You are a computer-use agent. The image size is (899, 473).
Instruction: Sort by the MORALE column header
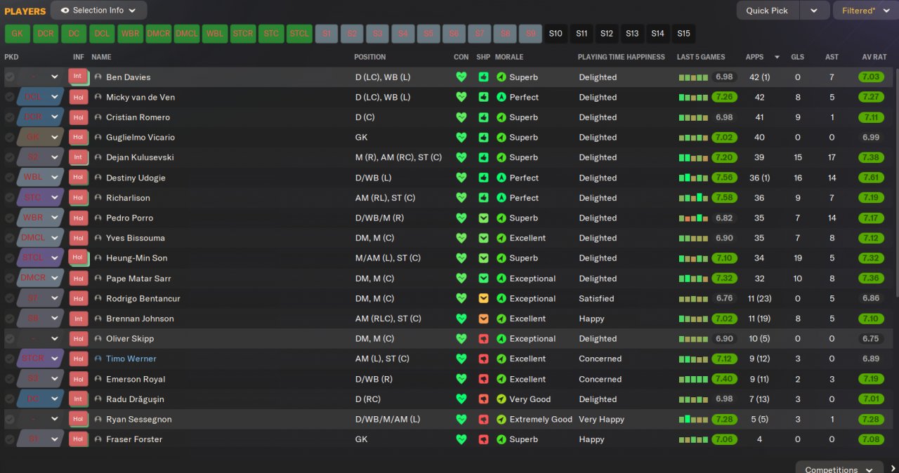pos(508,57)
